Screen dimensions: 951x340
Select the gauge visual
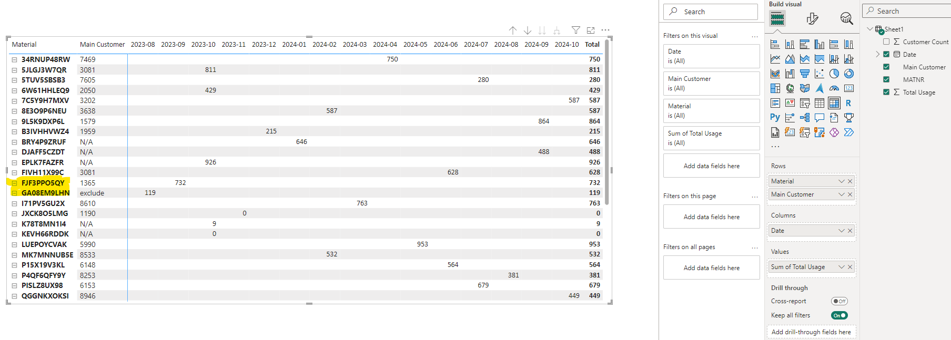click(x=834, y=89)
